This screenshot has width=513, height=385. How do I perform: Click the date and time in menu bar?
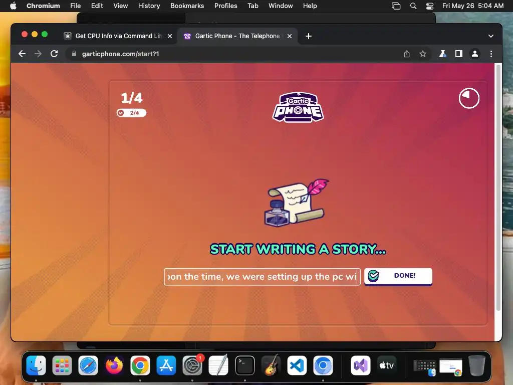[x=473, y=6]
